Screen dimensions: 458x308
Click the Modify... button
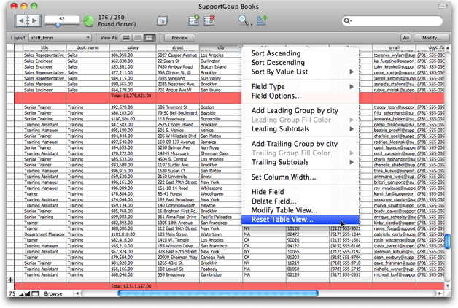[432, 38]
